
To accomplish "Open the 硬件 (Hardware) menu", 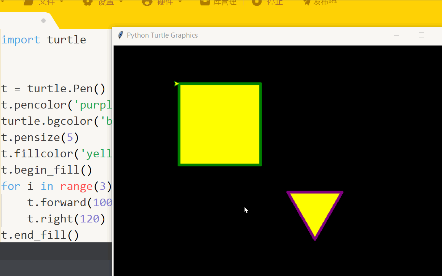I will coord(162,2).
